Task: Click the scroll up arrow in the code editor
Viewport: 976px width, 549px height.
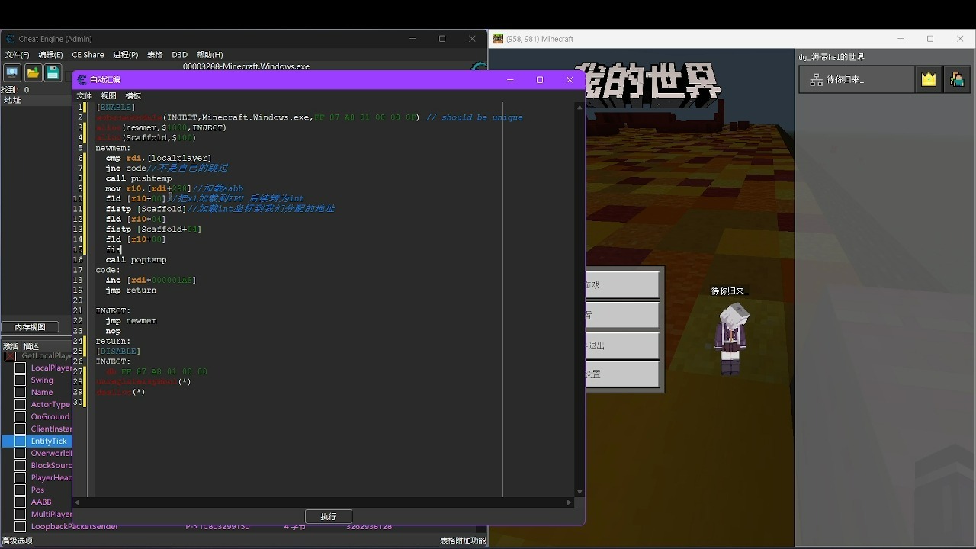Action: pos(579,108)
